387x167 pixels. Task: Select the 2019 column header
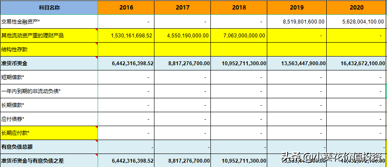tap(297, 7)
